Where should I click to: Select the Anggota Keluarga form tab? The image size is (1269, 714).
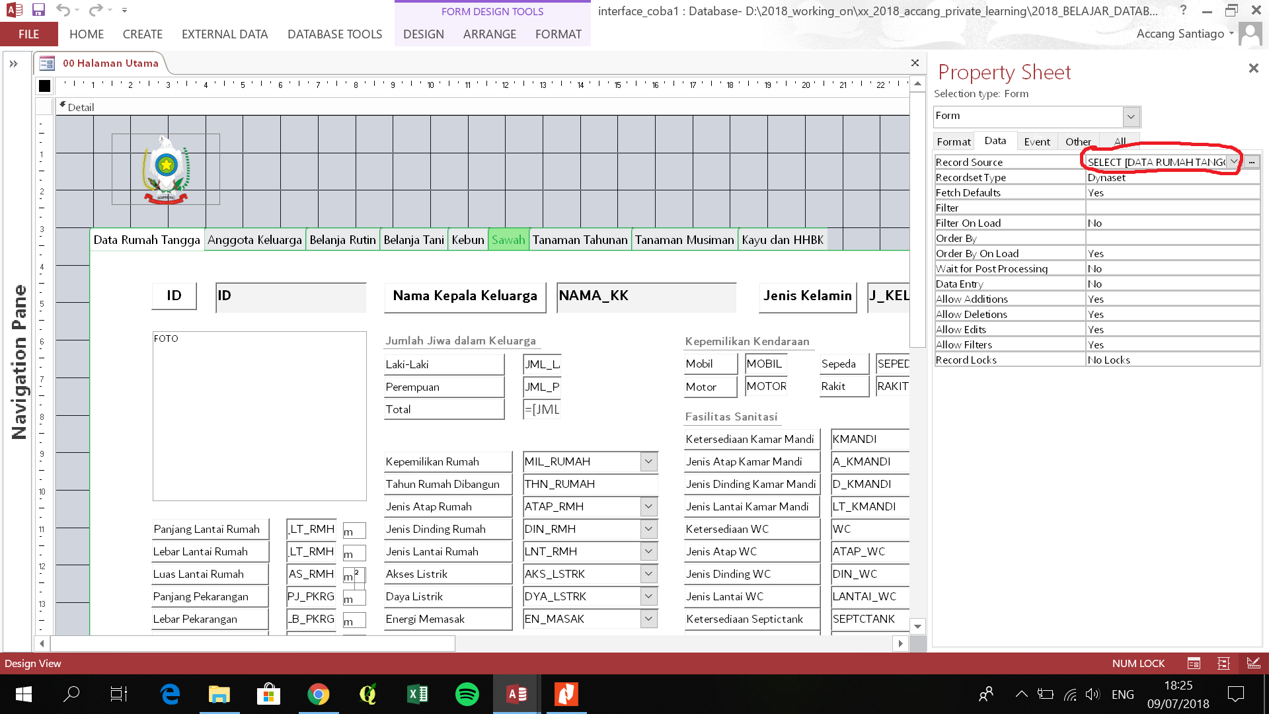(254, 240)
